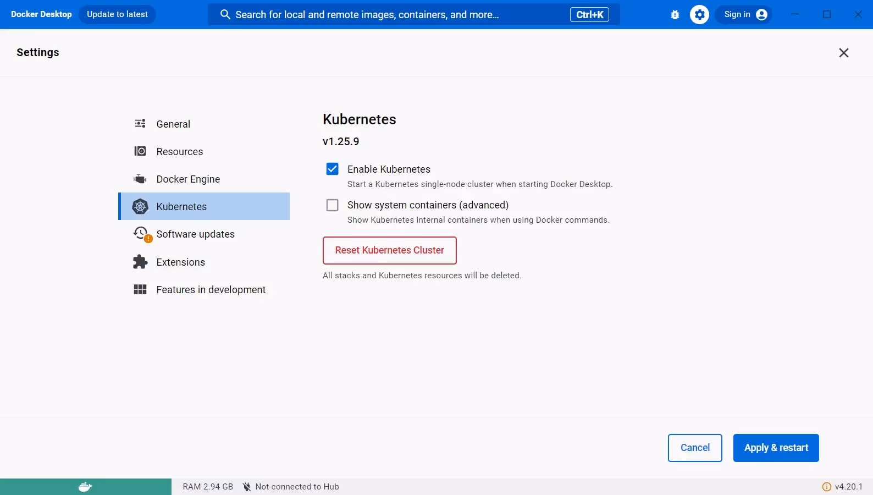Close the Settings panel with X
The height and width of the screenshot is (495, 873).
843,53
